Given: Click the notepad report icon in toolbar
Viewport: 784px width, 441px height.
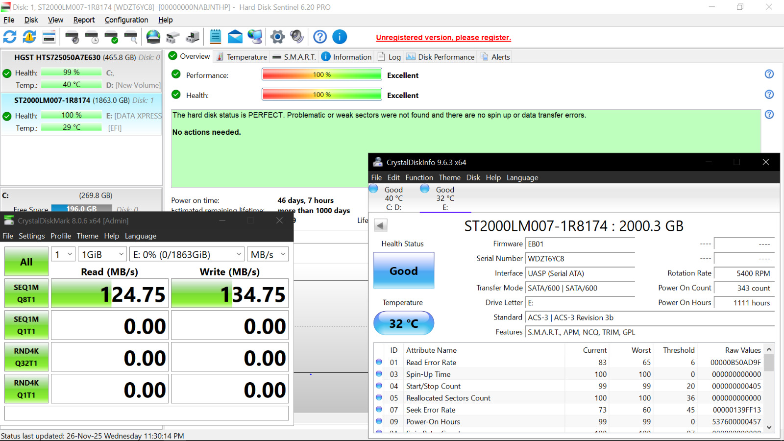Looking at the screenshot, I should click(x=216, y=37).
